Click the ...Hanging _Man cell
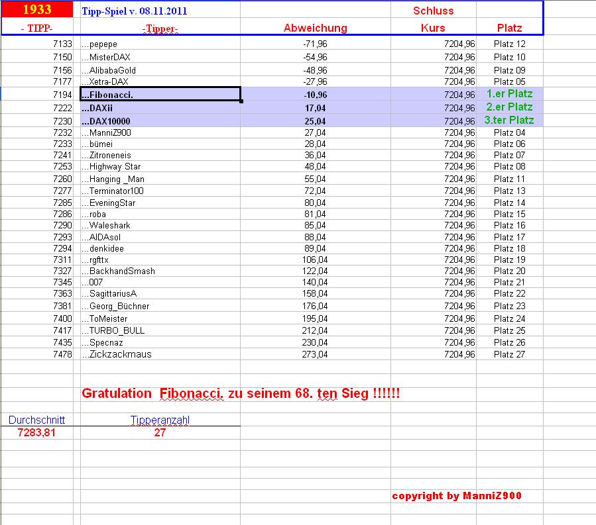596x525 pixels. tap(160, 179)
